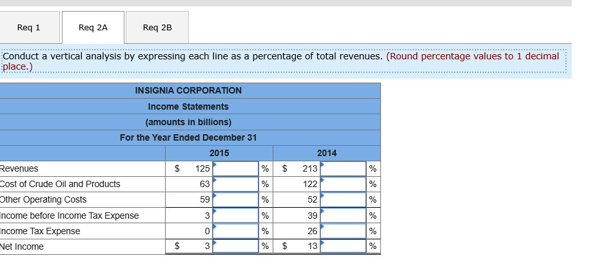Open the Req 2B tab
This screenshot has height=260, width=604.
(x=157, y=27)
